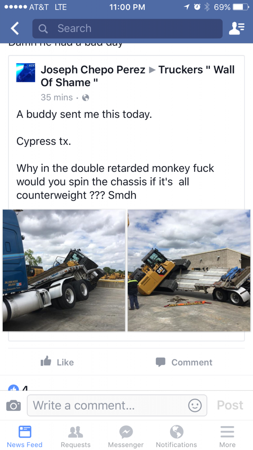Tap the public globe privacy icon
Screen dimensions: 253x450
(86, 97)
